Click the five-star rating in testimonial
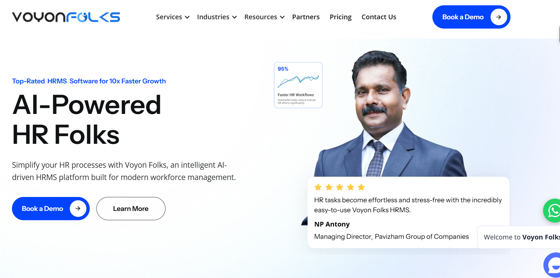 340,187
